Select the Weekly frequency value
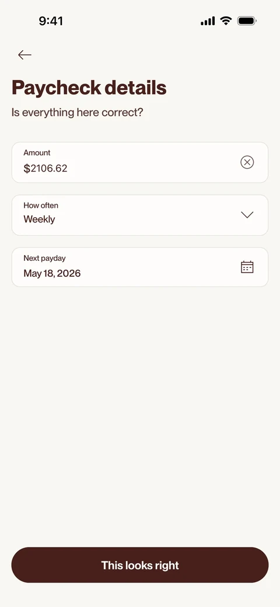This screenshot has width=280, height=607. pos(39,219)
